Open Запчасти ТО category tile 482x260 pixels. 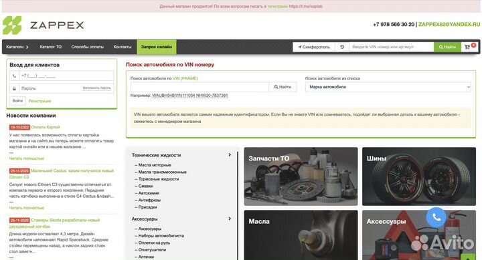[x=301, y=176]
